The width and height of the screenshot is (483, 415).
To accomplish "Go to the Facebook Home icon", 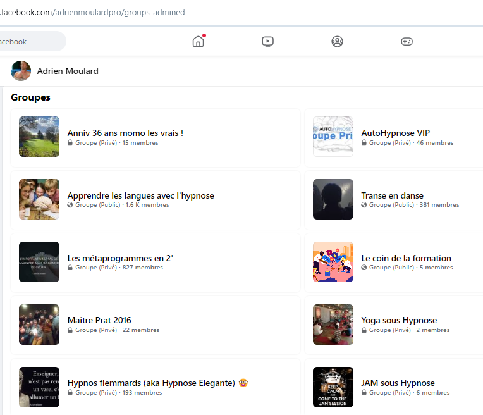I will [199, 42].
